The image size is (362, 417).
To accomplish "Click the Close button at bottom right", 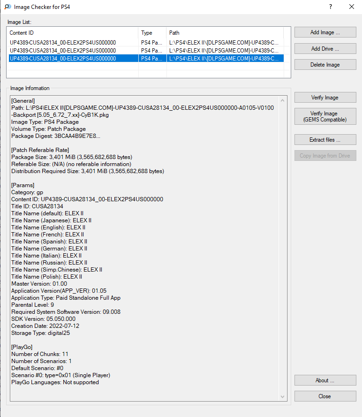I will pyautogui.click(x=325, y=396).
